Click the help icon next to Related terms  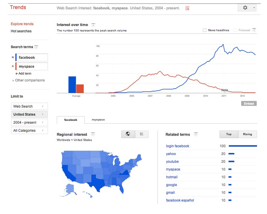coord(196,135)
